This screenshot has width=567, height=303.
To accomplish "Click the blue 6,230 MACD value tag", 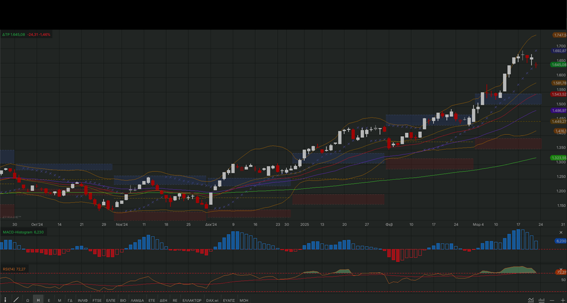I will click(561, 241).
